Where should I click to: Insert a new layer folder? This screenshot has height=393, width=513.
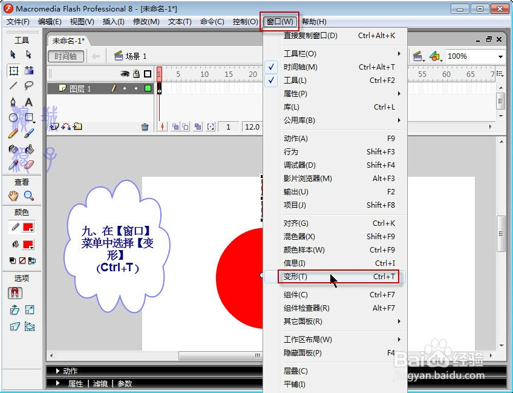[77, 126]
